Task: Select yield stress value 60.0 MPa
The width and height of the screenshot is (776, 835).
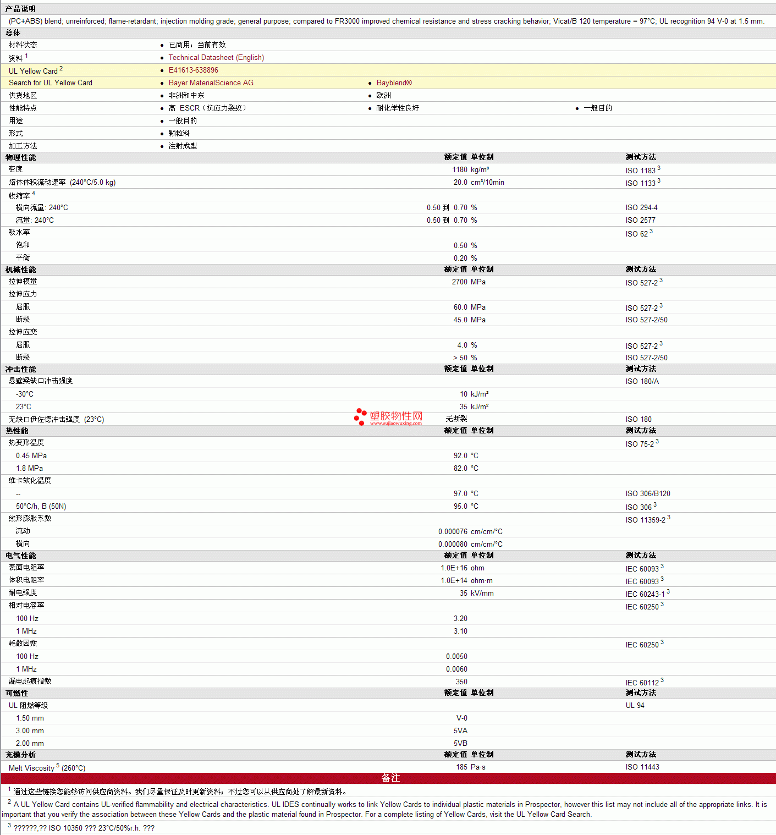Action: tap(470, 307)
